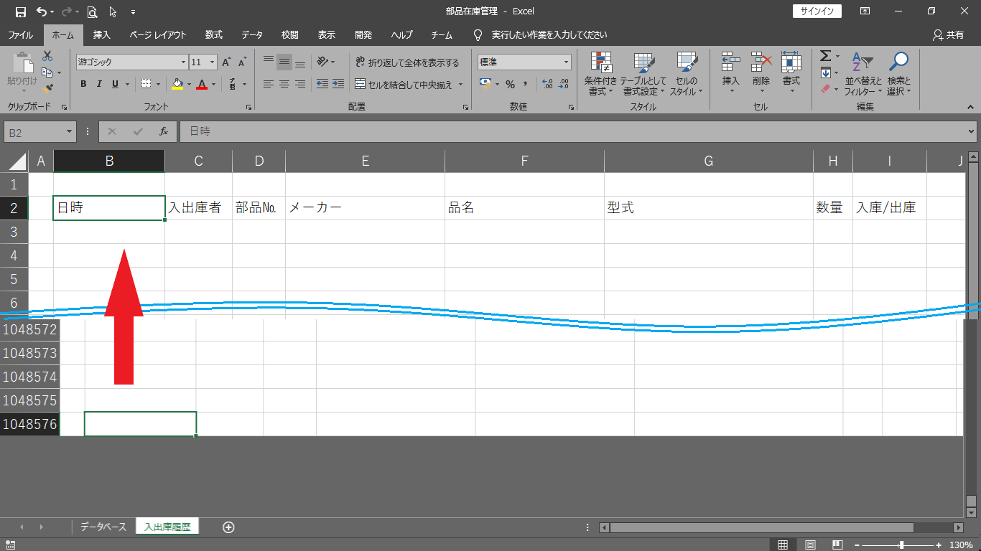The height and width of the screenshot is (551, 981).
Task: Click the Orientation text-angle icon
Action: tap(322, 62)
